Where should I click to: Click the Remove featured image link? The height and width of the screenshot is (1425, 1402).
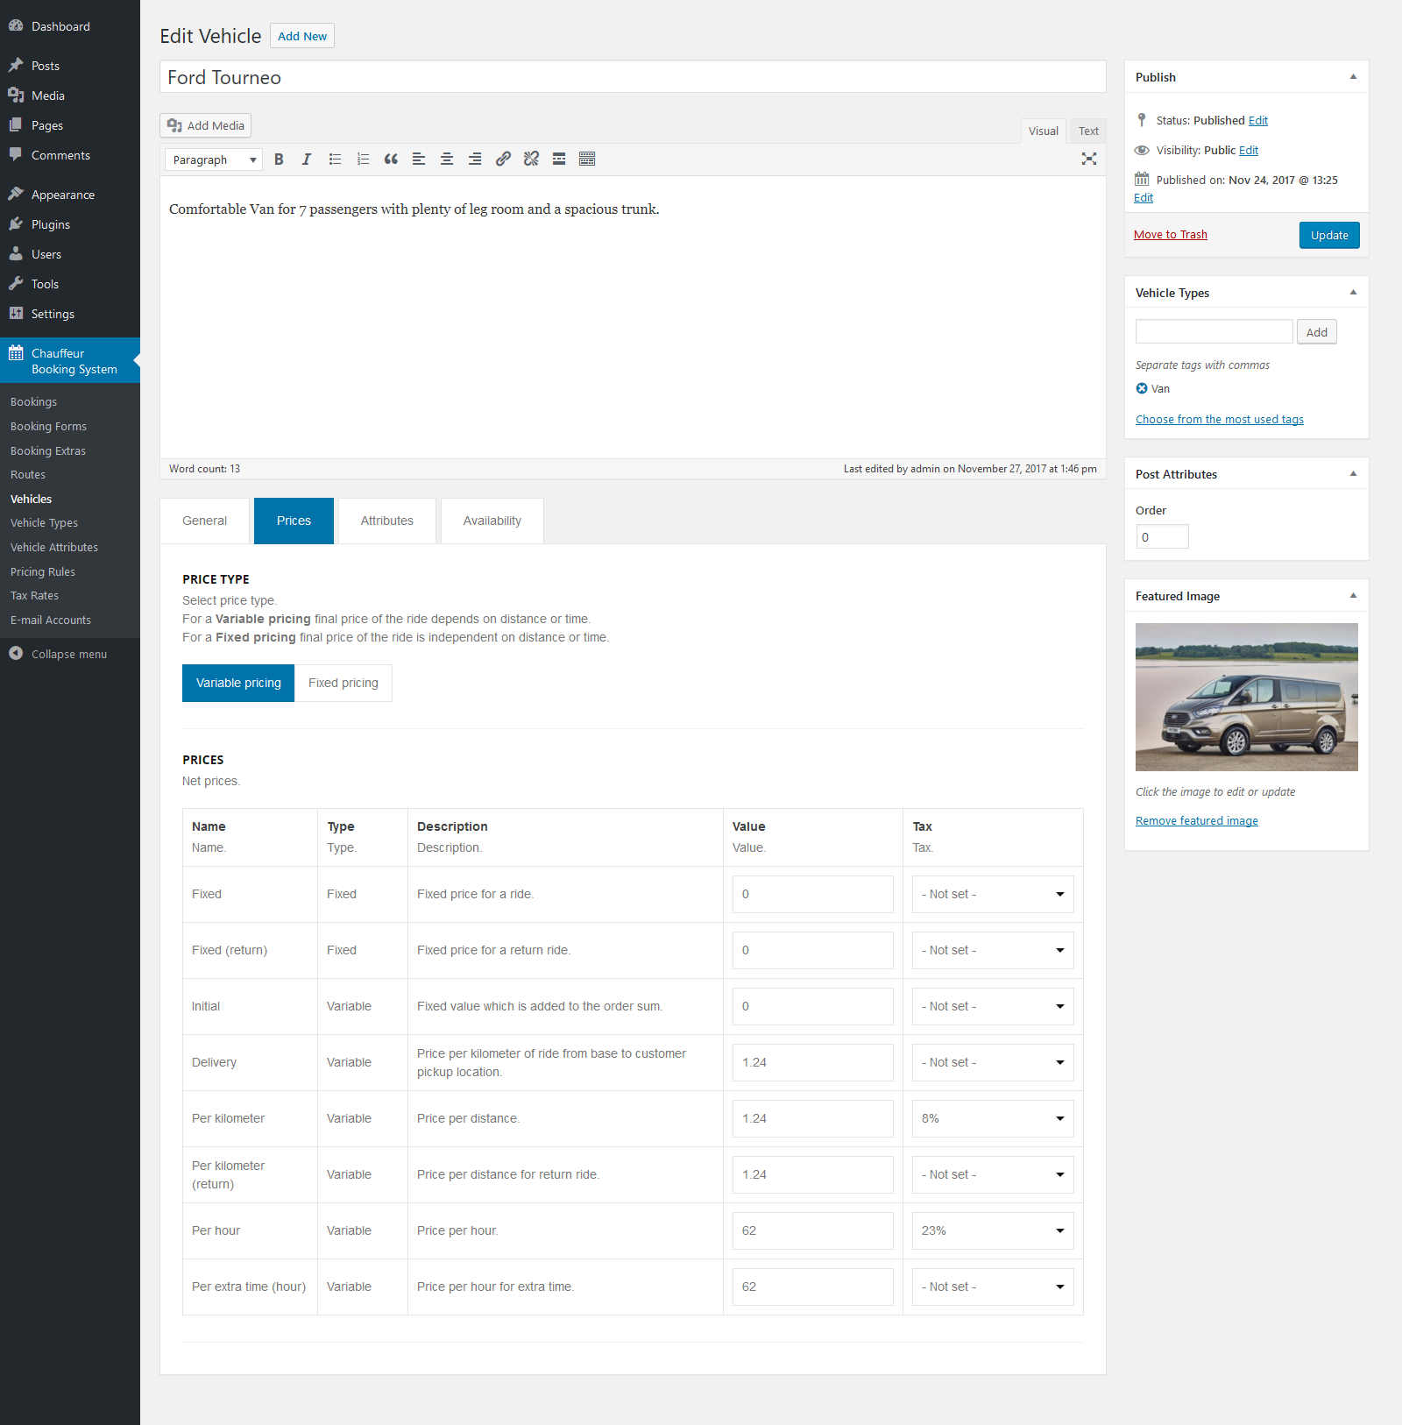(1196, 820)
